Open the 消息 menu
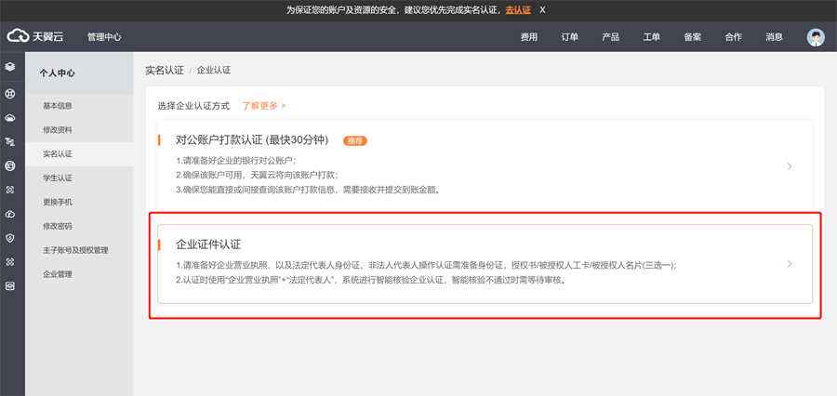This screenshot has height=396, width=837. 775,37
